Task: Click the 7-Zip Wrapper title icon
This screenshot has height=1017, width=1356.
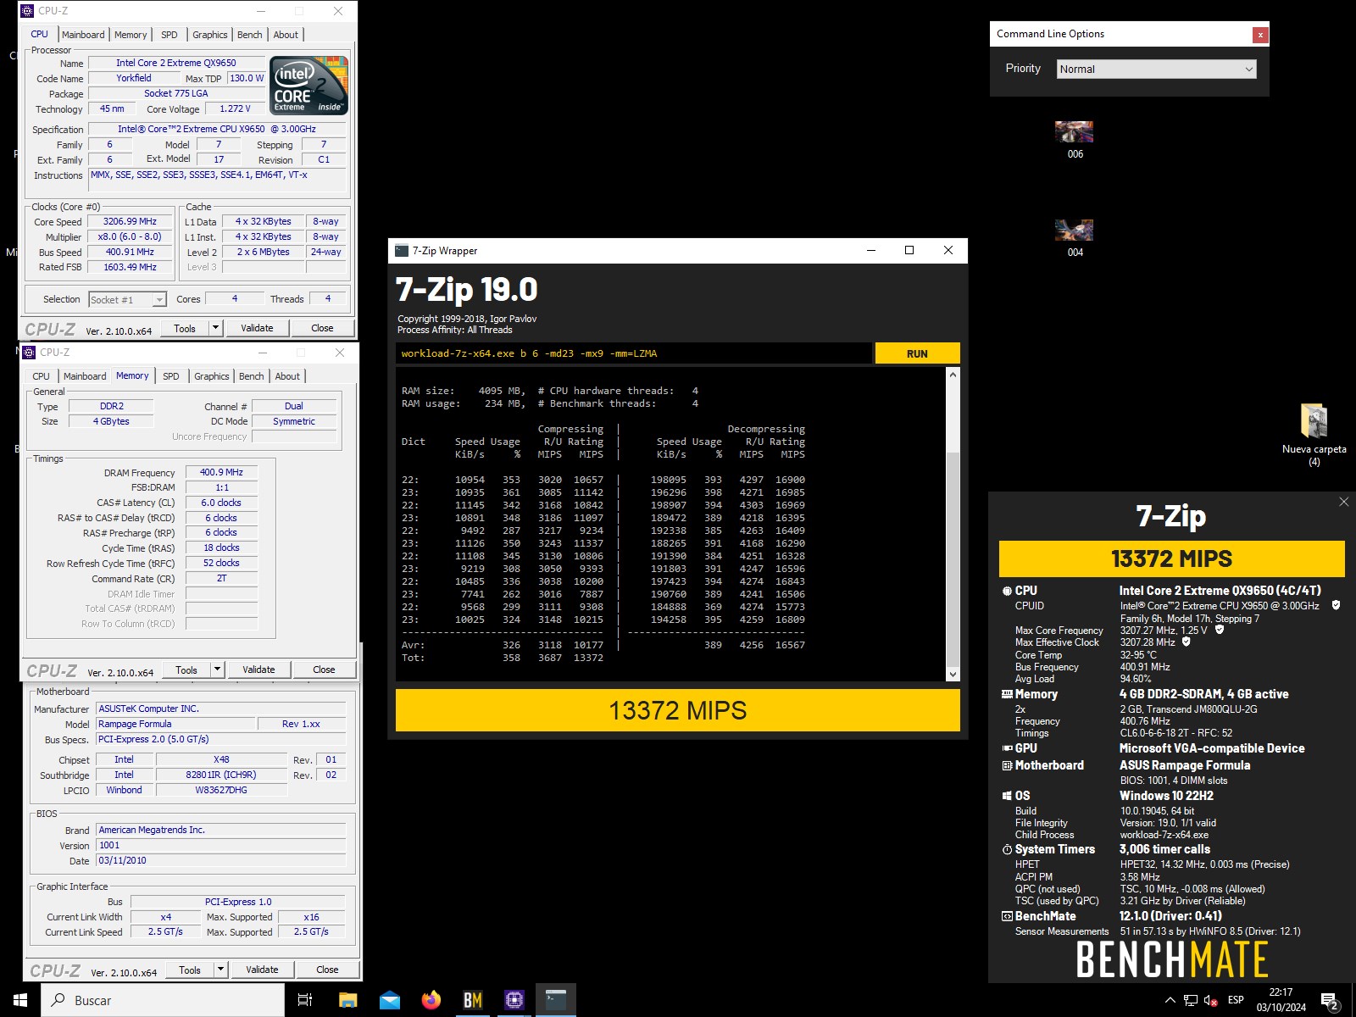Action: 402,250
